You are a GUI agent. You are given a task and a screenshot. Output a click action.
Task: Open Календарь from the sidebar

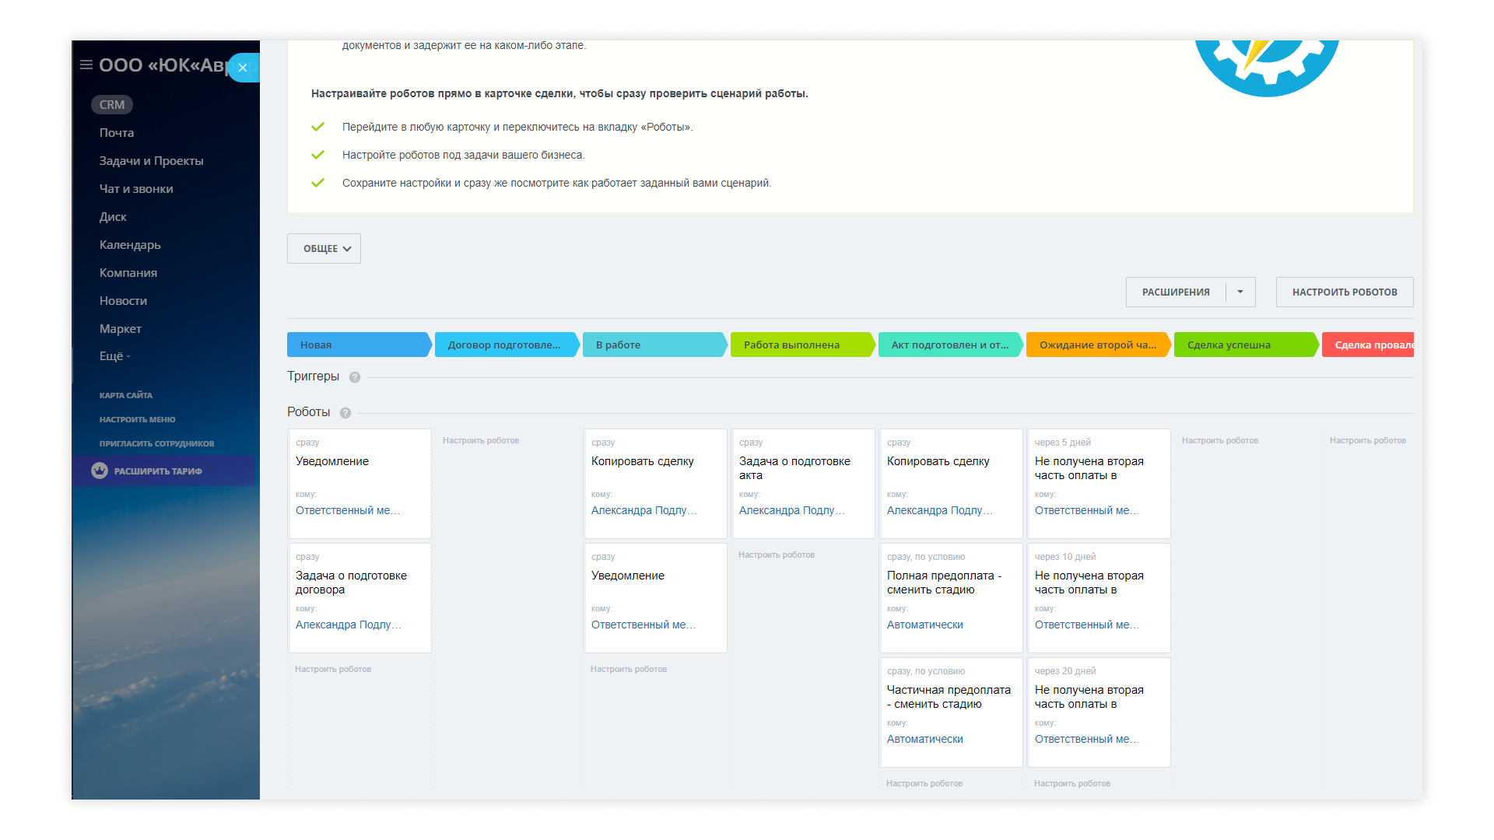click(130, 245)
